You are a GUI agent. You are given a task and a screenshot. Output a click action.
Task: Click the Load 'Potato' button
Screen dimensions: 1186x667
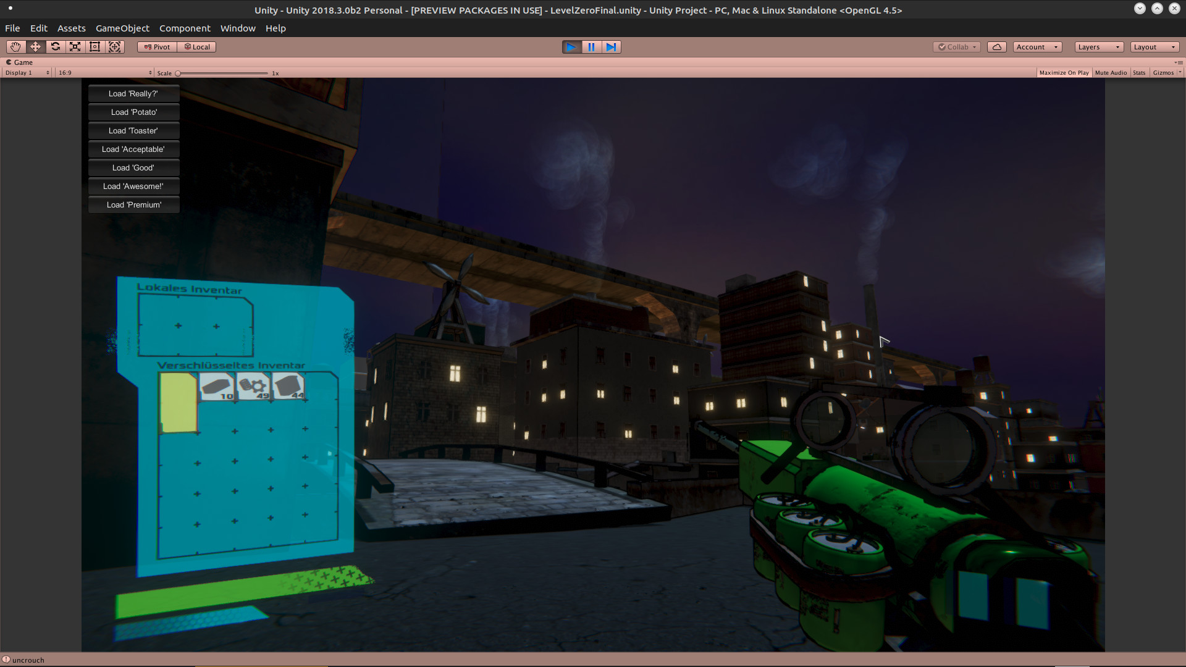click(x=133, y=112)
